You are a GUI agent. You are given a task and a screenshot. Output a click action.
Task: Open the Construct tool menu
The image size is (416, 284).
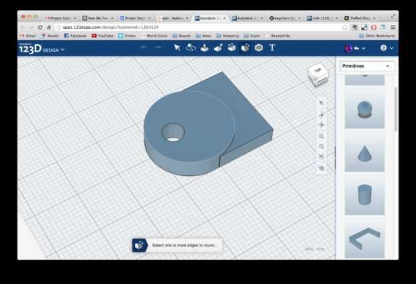tap(204, 48)
